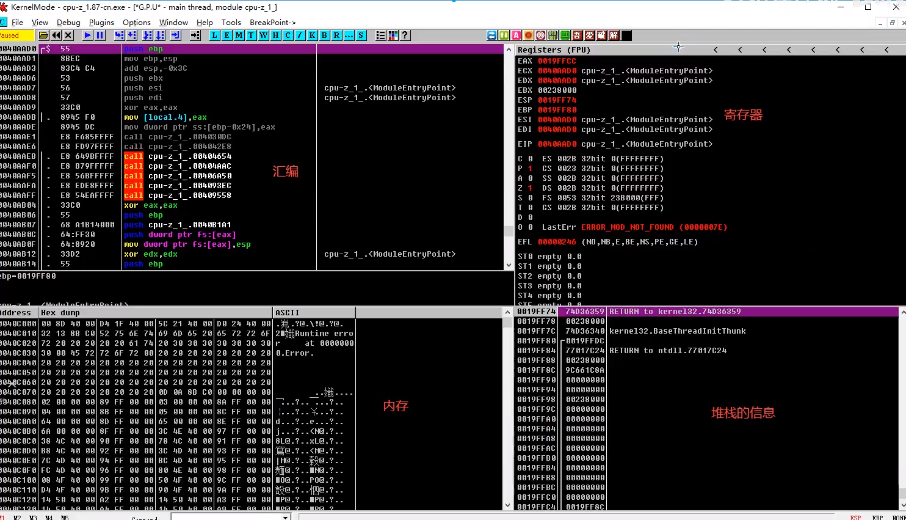Click the Hex dump column header
Viewport: 906px width, 520px height.
pos(156,313)
